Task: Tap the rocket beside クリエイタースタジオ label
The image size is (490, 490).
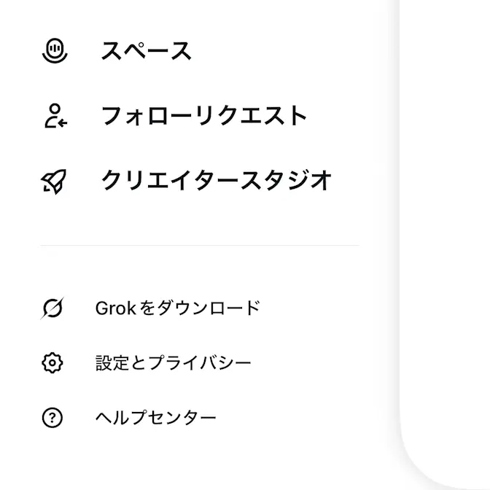Action: pos(54,182)
